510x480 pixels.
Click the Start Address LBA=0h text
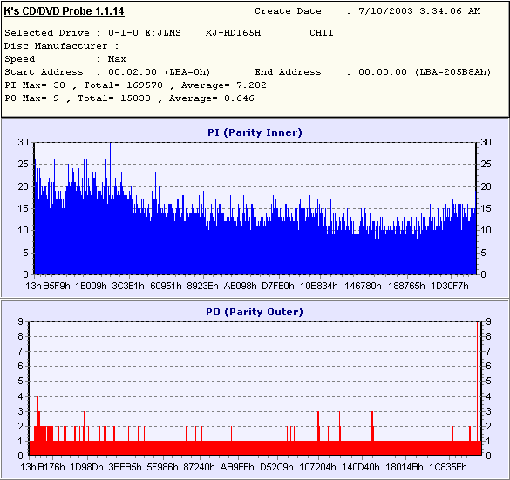pos(187,71)
